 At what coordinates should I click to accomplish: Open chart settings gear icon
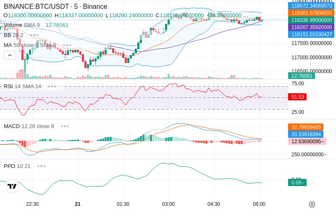click(312, 205)
